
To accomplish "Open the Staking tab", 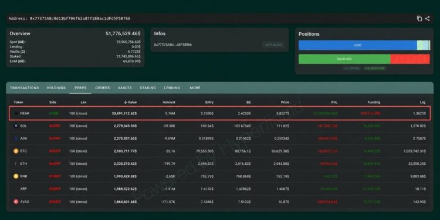I will tap(148, 88).
